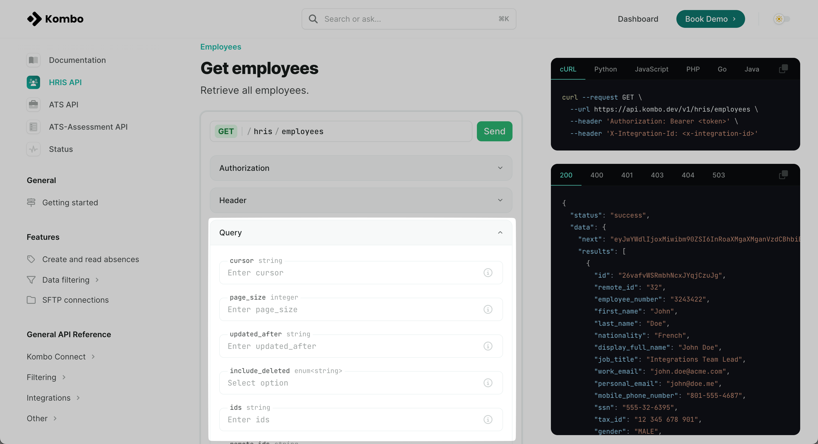Expand Kombo Connect section
The image size is (818, 444).
93,357
